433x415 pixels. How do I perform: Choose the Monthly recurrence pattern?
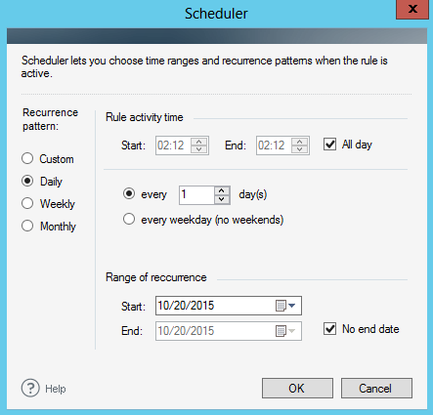[x=27, y=226]
